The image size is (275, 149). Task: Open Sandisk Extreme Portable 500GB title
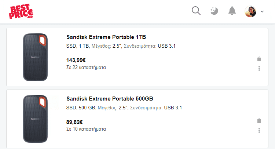(110, 99)
